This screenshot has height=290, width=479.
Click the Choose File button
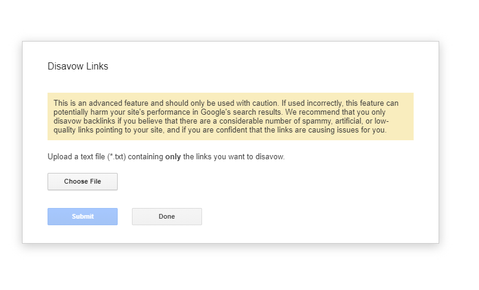coord(83,181)
